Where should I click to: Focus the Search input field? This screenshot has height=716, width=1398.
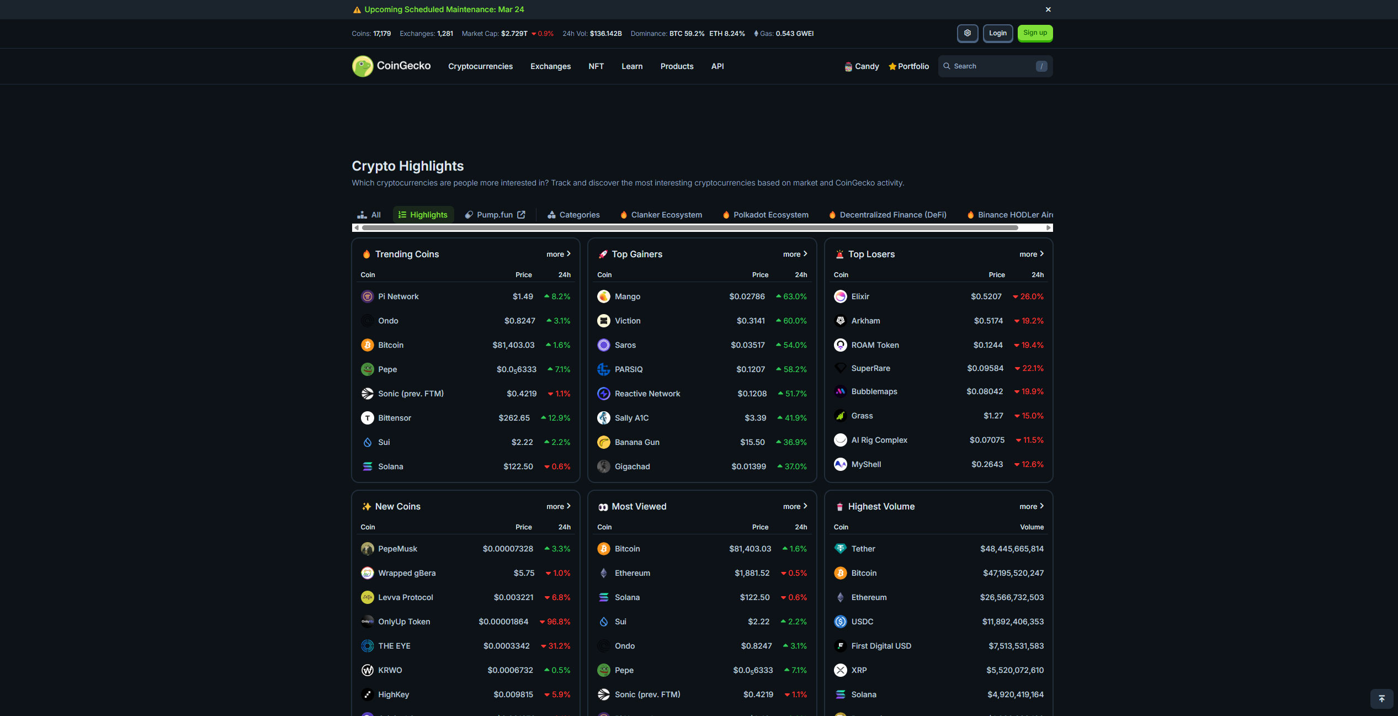pyautogui.click(x=995, y=66)
